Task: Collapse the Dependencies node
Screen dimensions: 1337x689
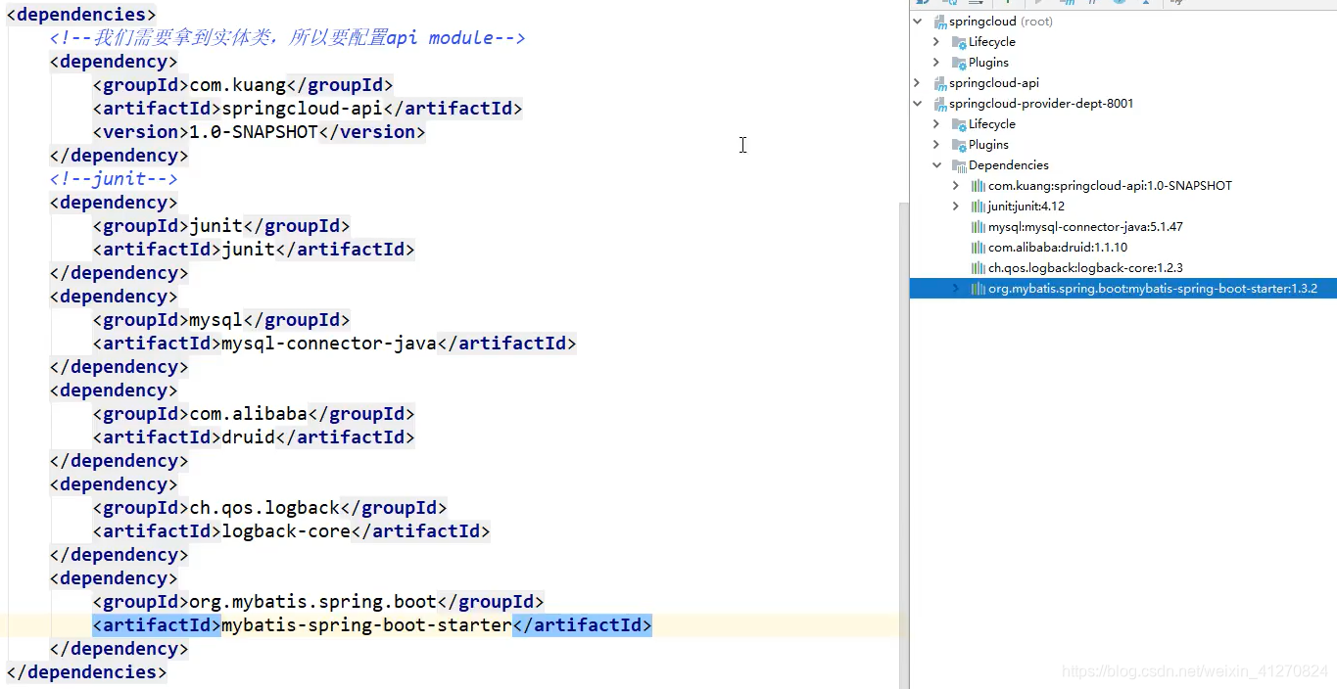Action: [936, 165]
